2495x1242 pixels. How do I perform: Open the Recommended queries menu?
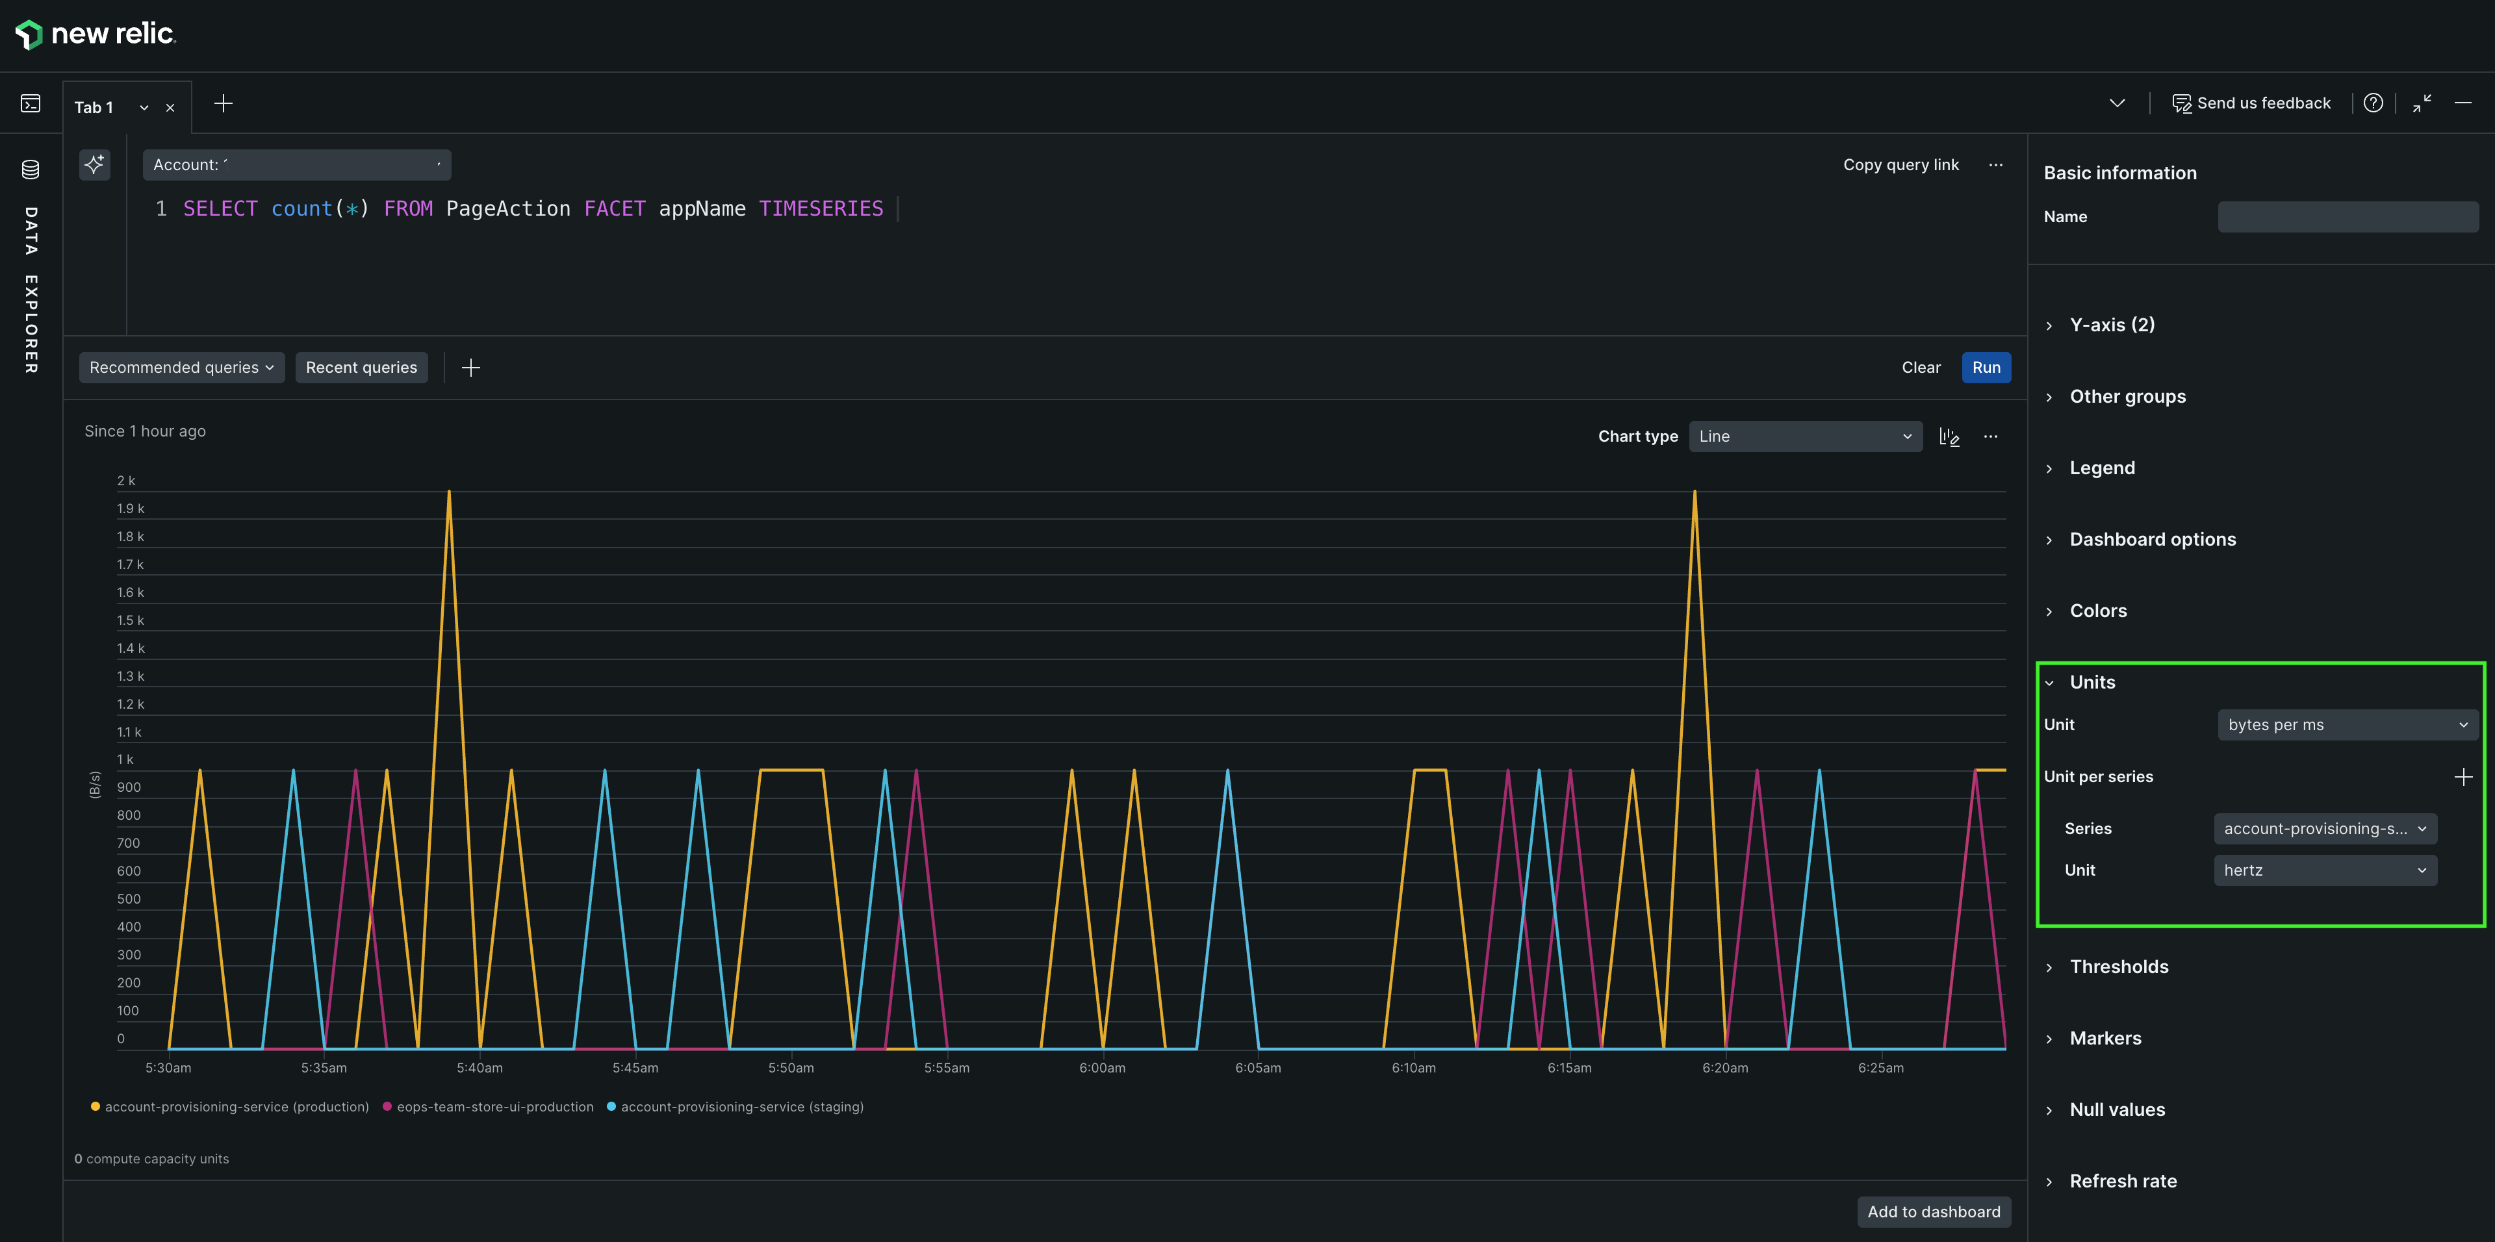point(181,368)
